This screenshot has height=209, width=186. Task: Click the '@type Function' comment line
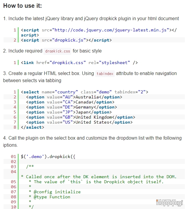pos(49,197)
